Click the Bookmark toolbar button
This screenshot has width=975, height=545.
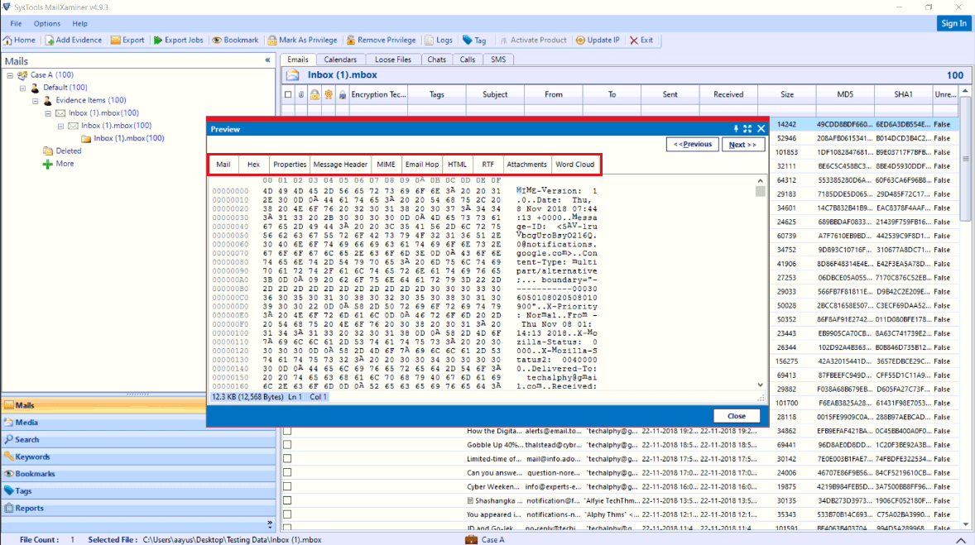[x=235, y=41]
